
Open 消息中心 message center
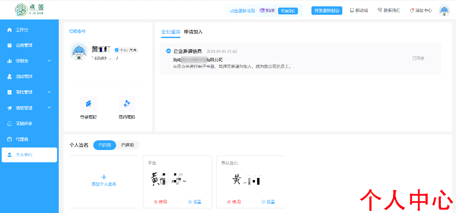point(421,11)
